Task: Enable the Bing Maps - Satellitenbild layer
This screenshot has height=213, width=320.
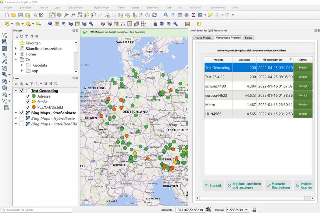Action: coord(22,124)
